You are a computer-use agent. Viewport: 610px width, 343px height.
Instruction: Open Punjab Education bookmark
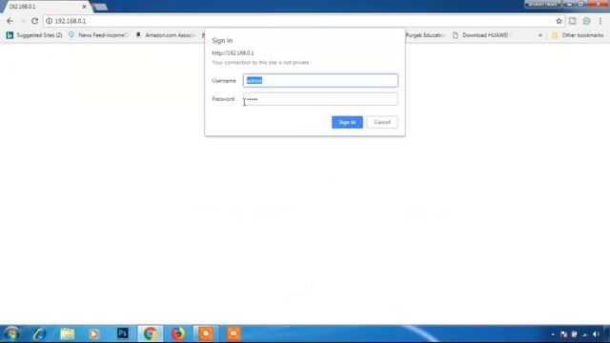(x=424, y=35)
